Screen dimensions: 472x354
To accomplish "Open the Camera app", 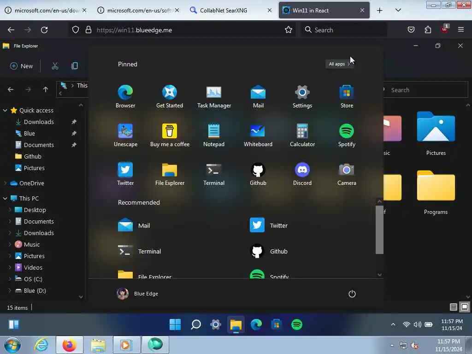I will pyautogui.click(x=347, y=174).
